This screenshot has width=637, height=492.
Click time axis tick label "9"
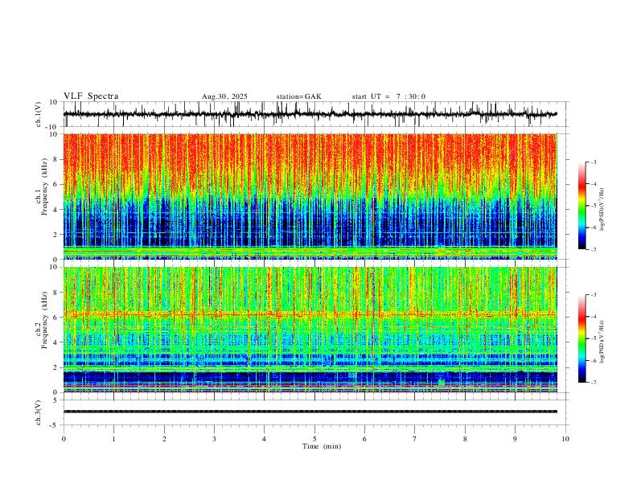(515, 439)
